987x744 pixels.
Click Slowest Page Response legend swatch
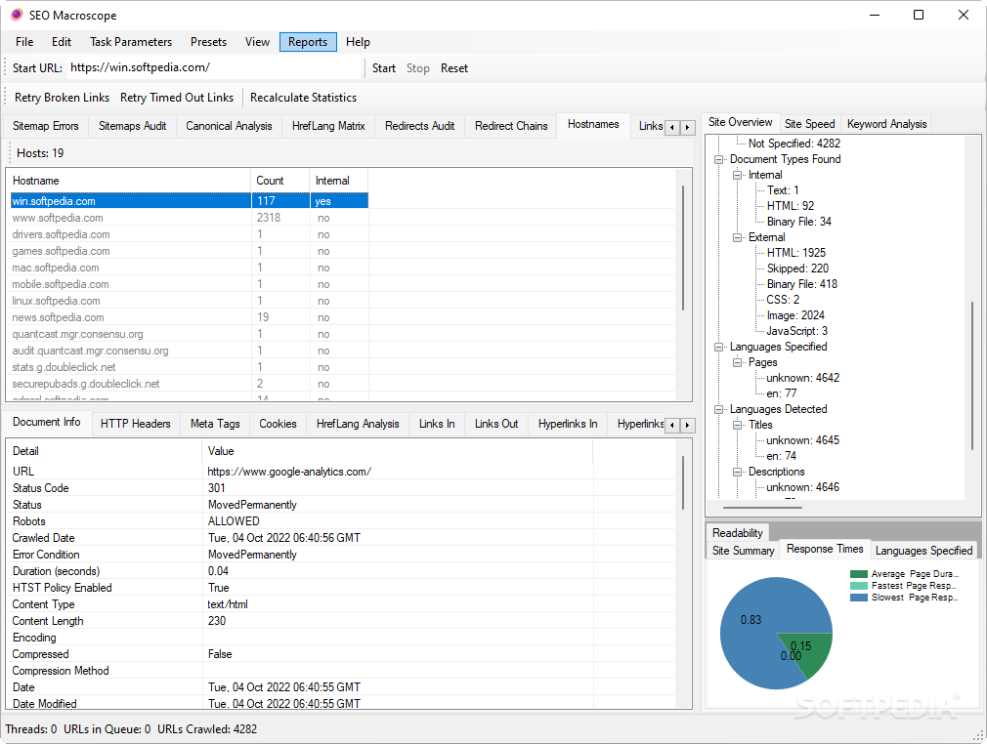tap(859, 598)
